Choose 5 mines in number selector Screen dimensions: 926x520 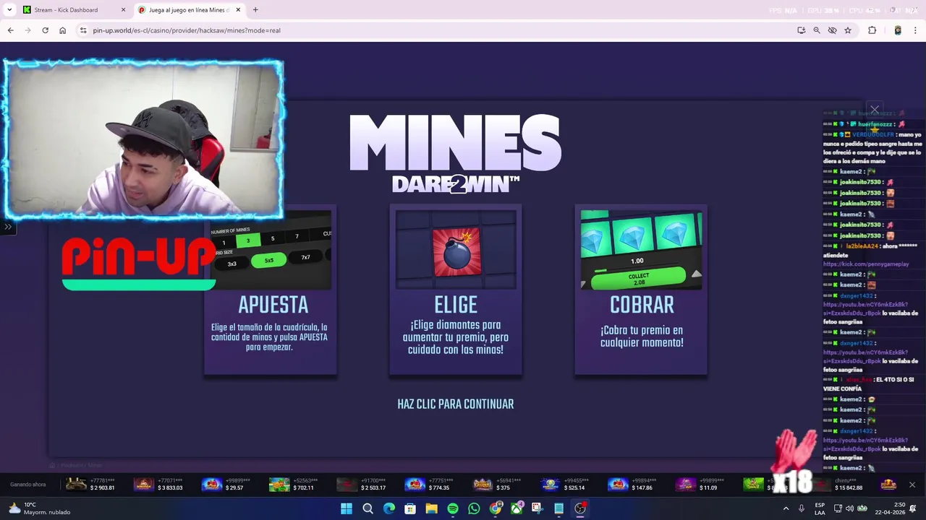(273, 238)
